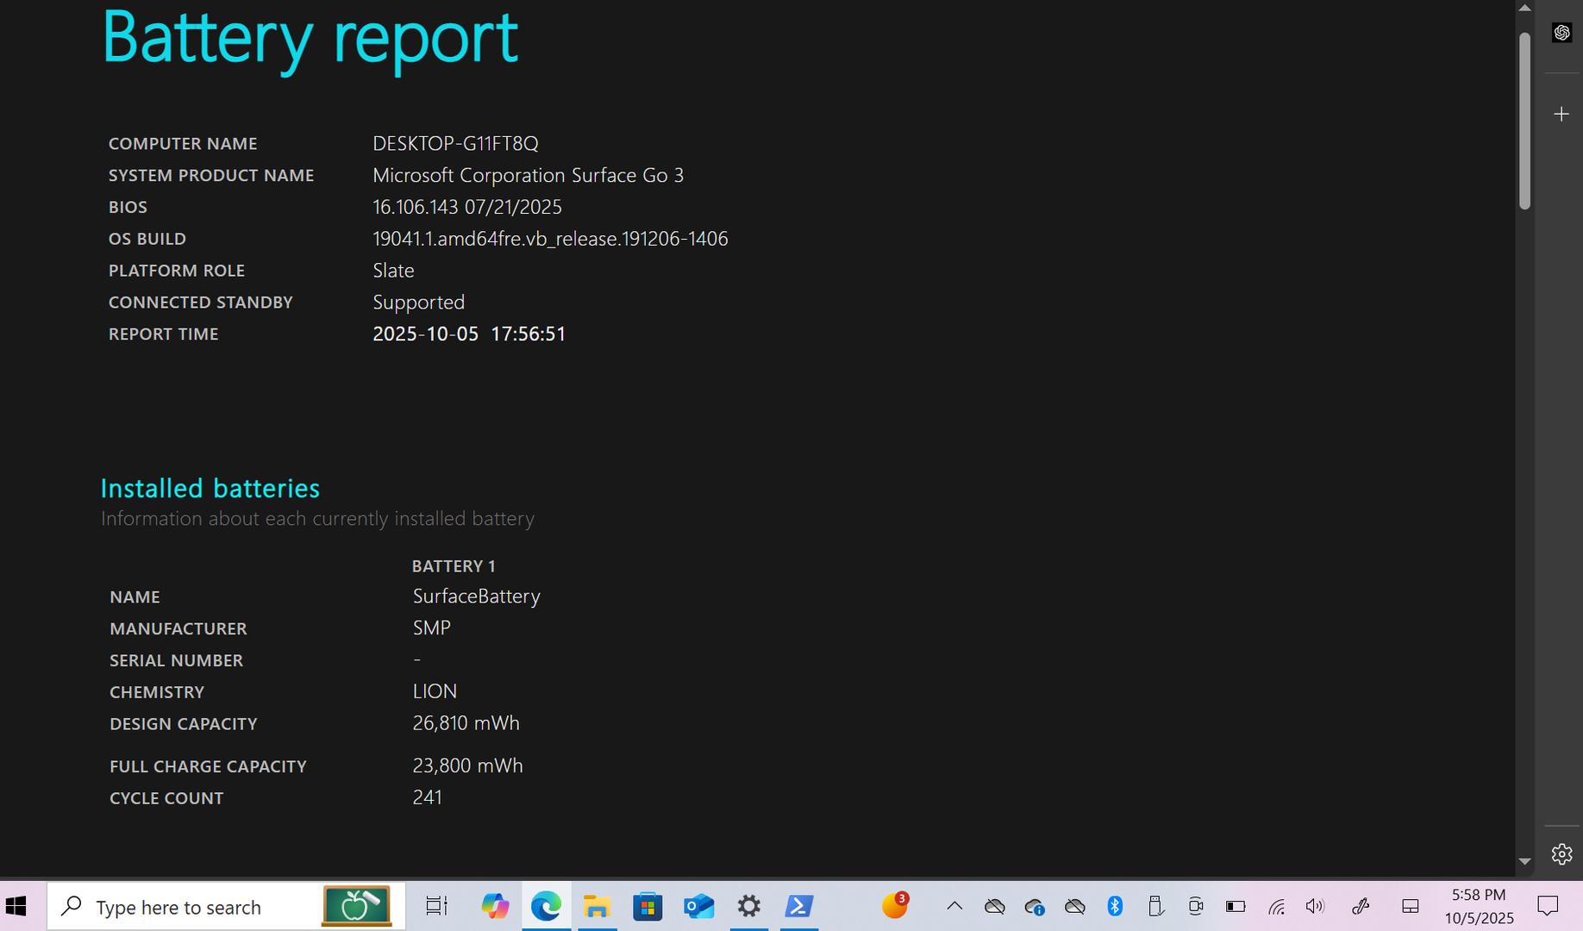Open the Windows Start menu
Screen dimensions: 1583x931
click(x=16, y=906)
